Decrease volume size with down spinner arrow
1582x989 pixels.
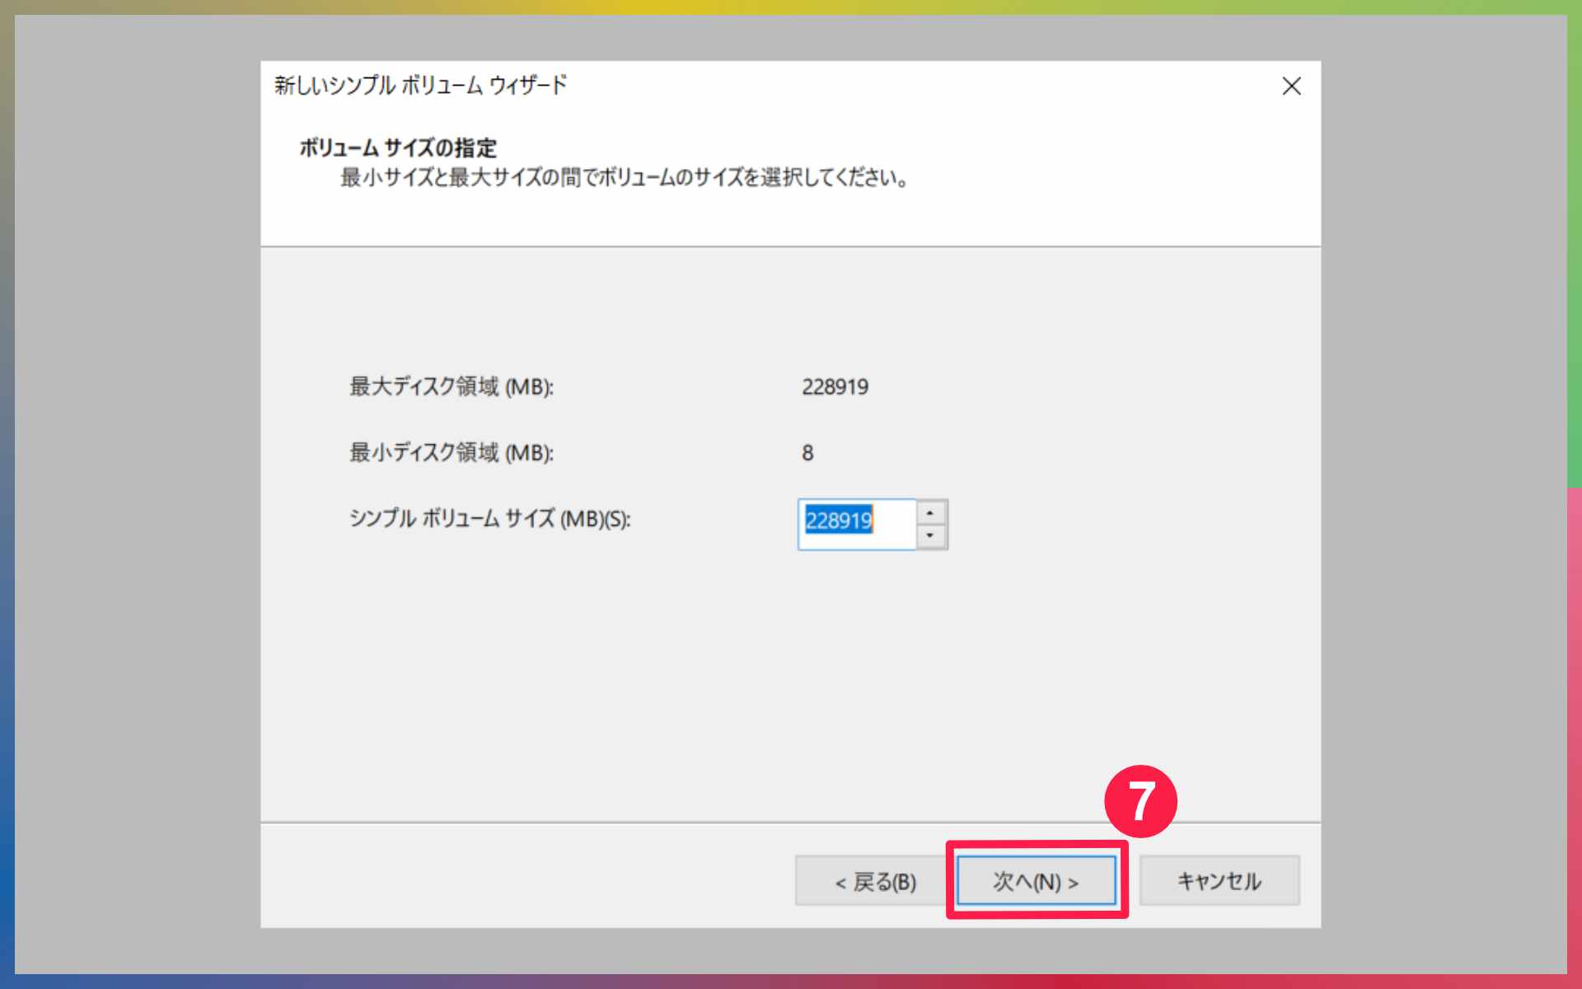[x=930, y=536]
